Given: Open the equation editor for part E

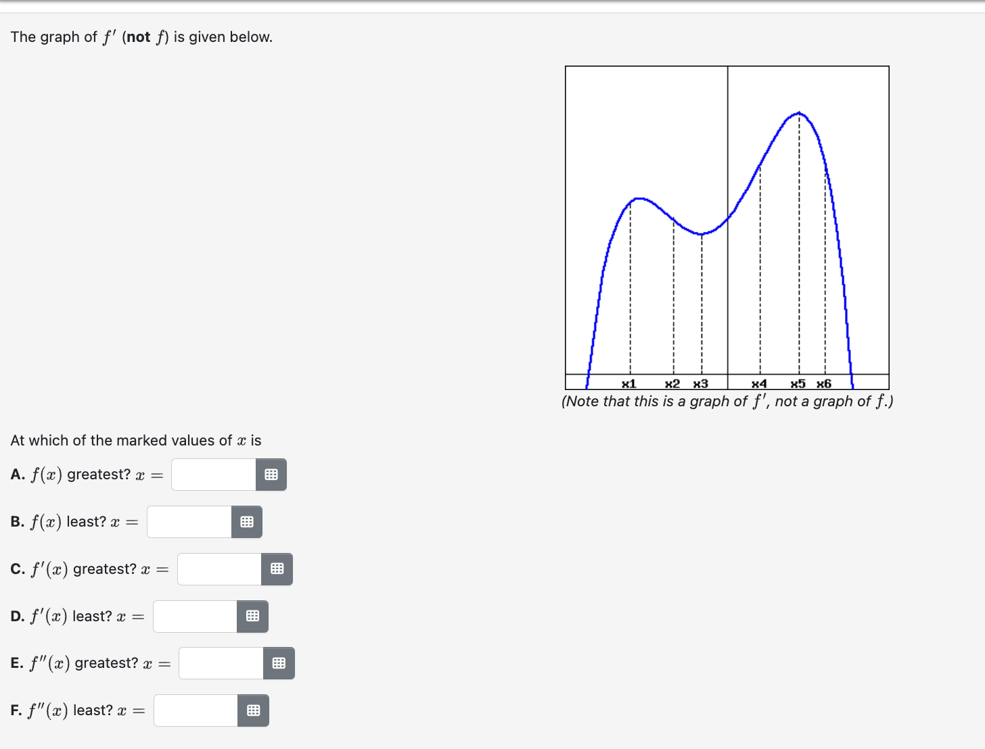Looking at the screenshot, I should coord(278,663).
